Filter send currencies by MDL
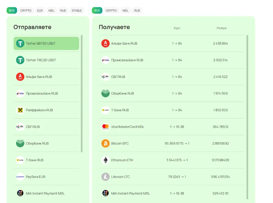 click(x=51, y=10)
